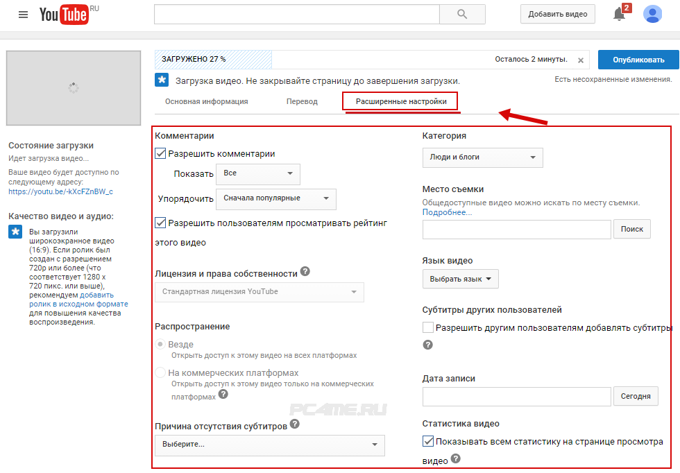680x473 pixels.
Task: Toggle show statistics on watch page checkbox
Action: (428, 441)
